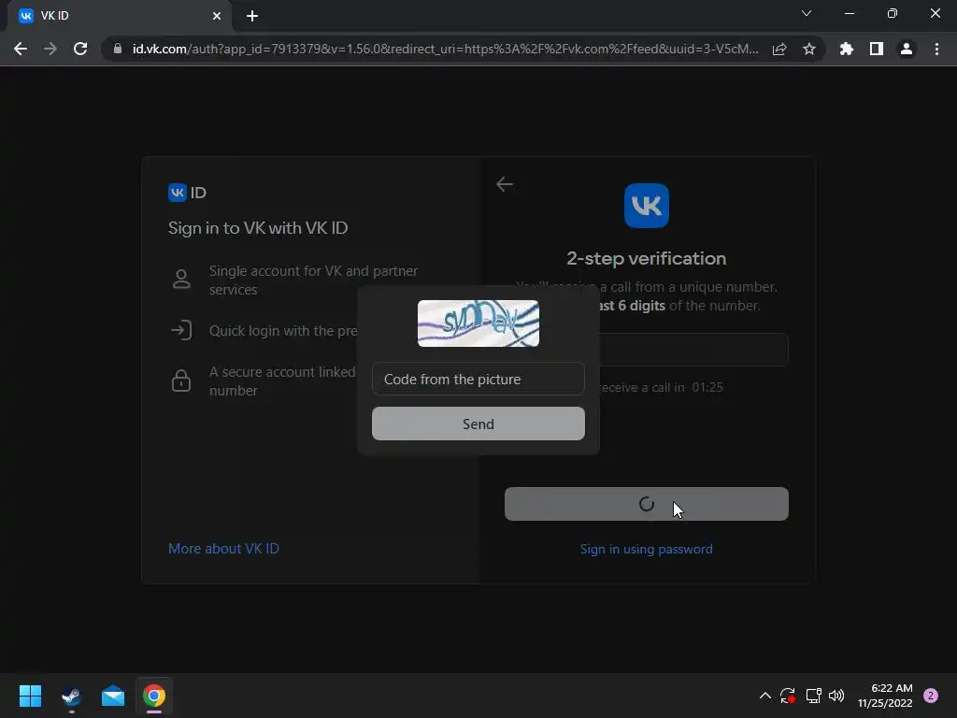Open the network tray icon
Image resolution: width=957 pixels, height=718 pixels.
tap(814, 696)
